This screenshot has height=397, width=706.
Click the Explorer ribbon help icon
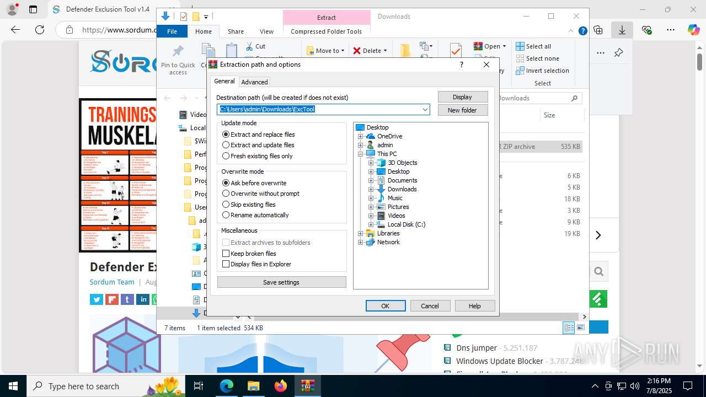(x=582, y=31)
